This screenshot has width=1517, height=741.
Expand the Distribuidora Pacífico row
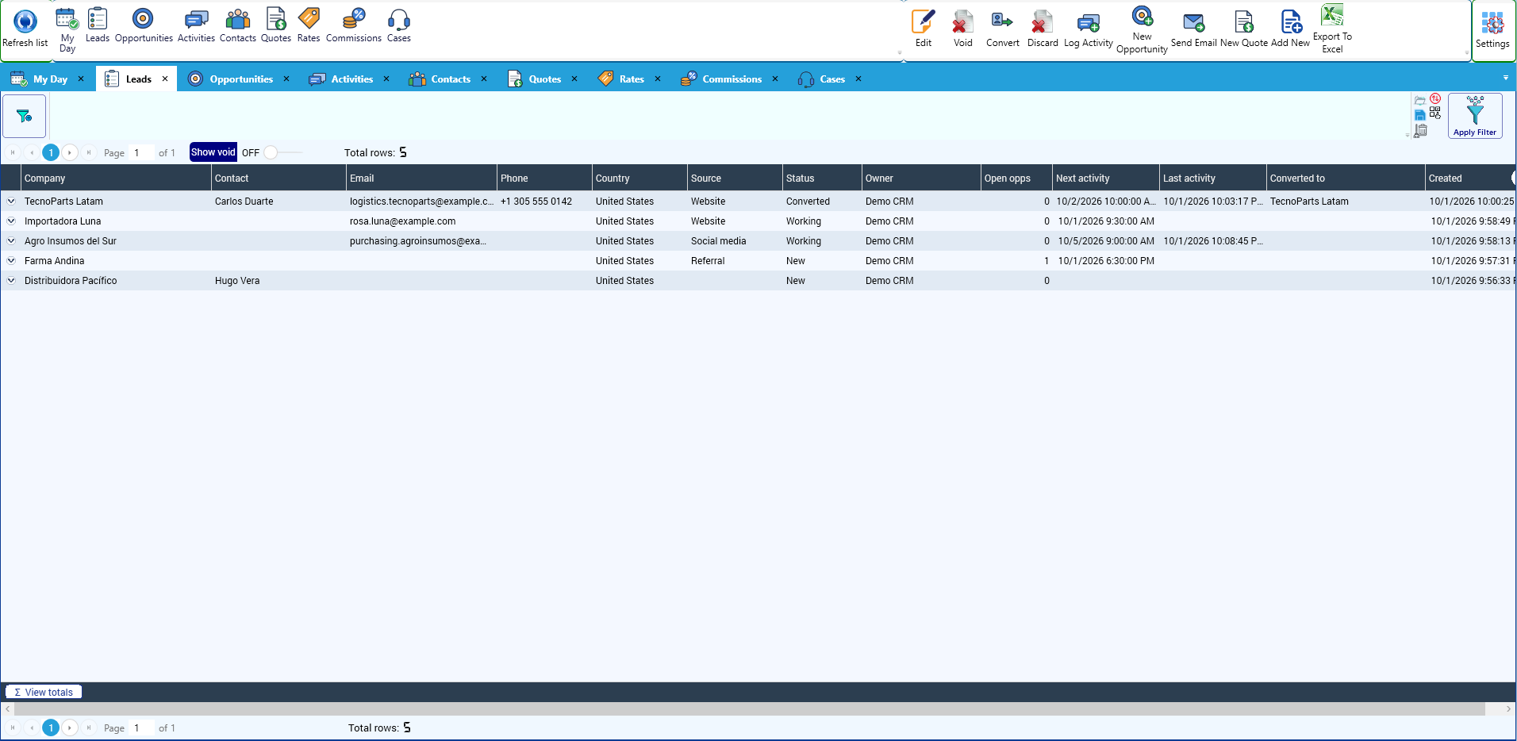point(11,281)
